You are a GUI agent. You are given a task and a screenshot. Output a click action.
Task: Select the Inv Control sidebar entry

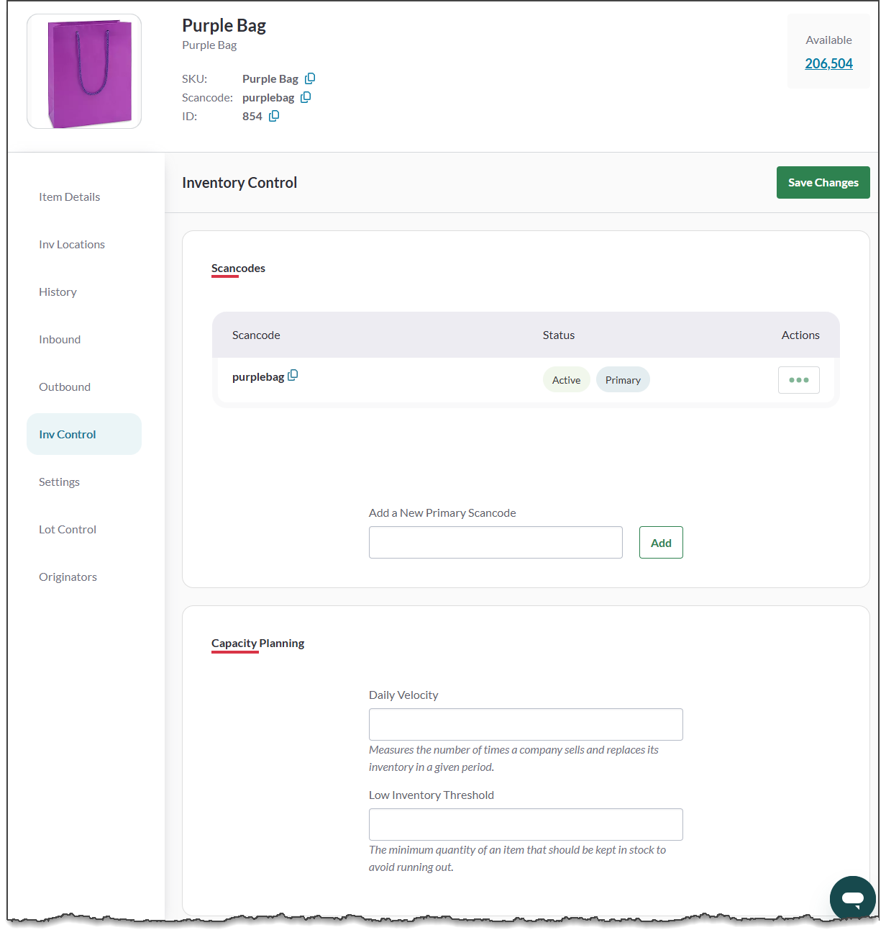67,434
